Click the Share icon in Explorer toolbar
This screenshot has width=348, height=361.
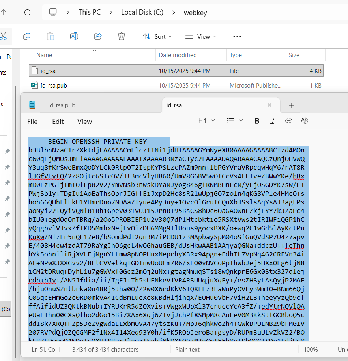coord(98,36)
